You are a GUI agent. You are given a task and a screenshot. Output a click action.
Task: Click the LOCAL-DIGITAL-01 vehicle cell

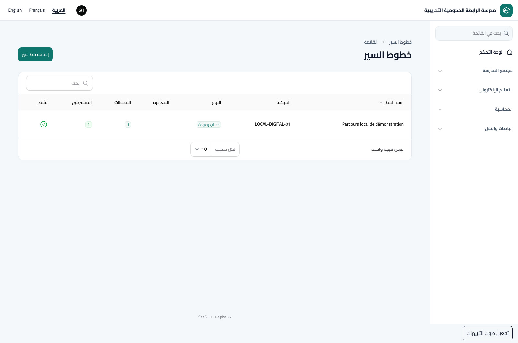(x=273, y=124)
